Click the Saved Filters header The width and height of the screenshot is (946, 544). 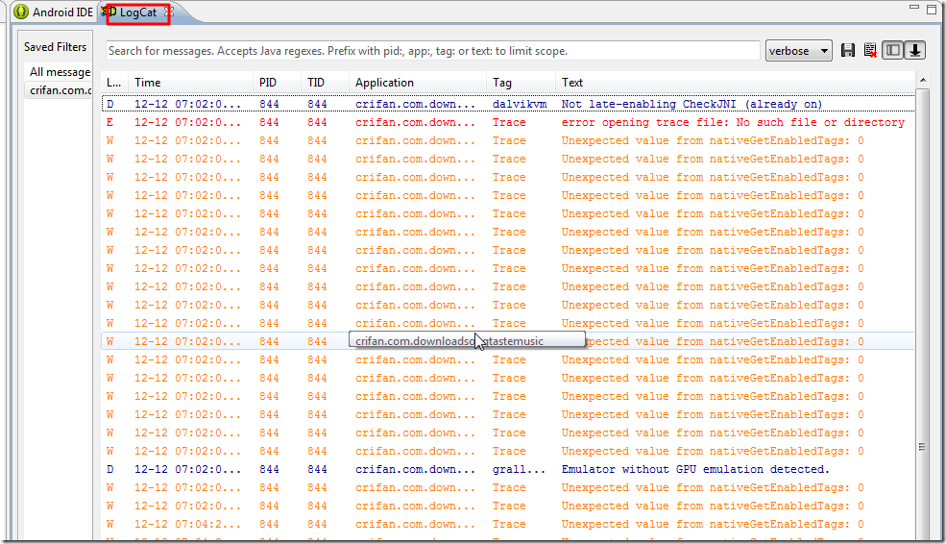(55, 46)
